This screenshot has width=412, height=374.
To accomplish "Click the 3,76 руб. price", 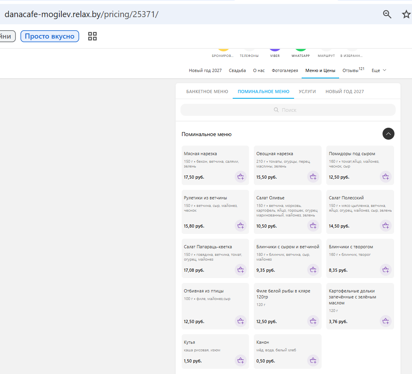I will point(338,321).
